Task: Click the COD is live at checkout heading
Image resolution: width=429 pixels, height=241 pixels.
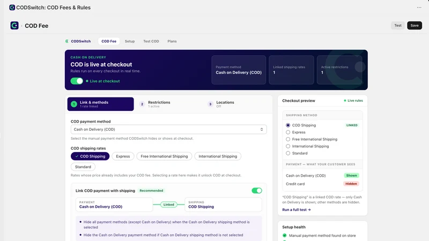Action: [101, 64]
